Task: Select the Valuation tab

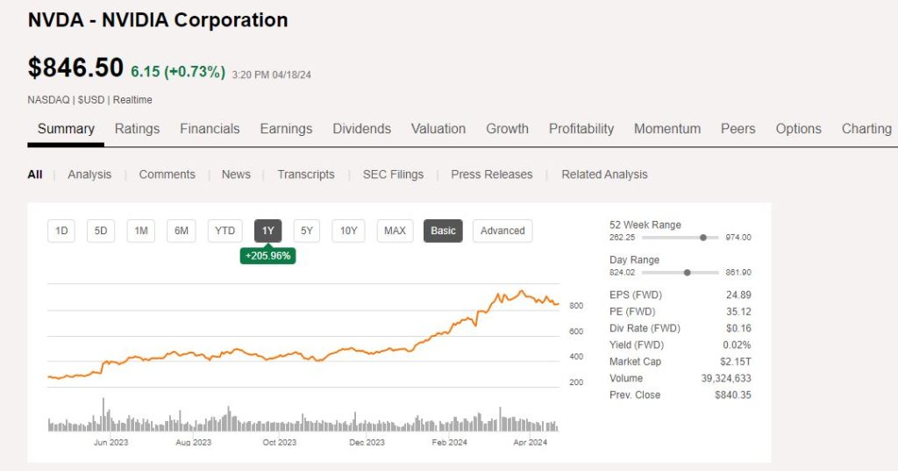Action: [438, 129]
